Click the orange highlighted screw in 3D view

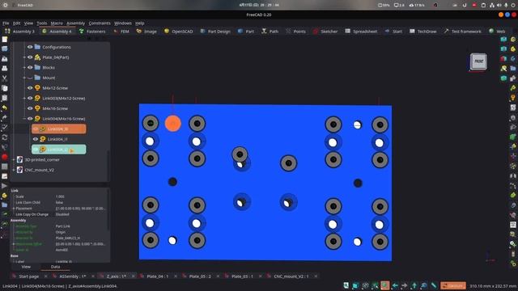172,124
